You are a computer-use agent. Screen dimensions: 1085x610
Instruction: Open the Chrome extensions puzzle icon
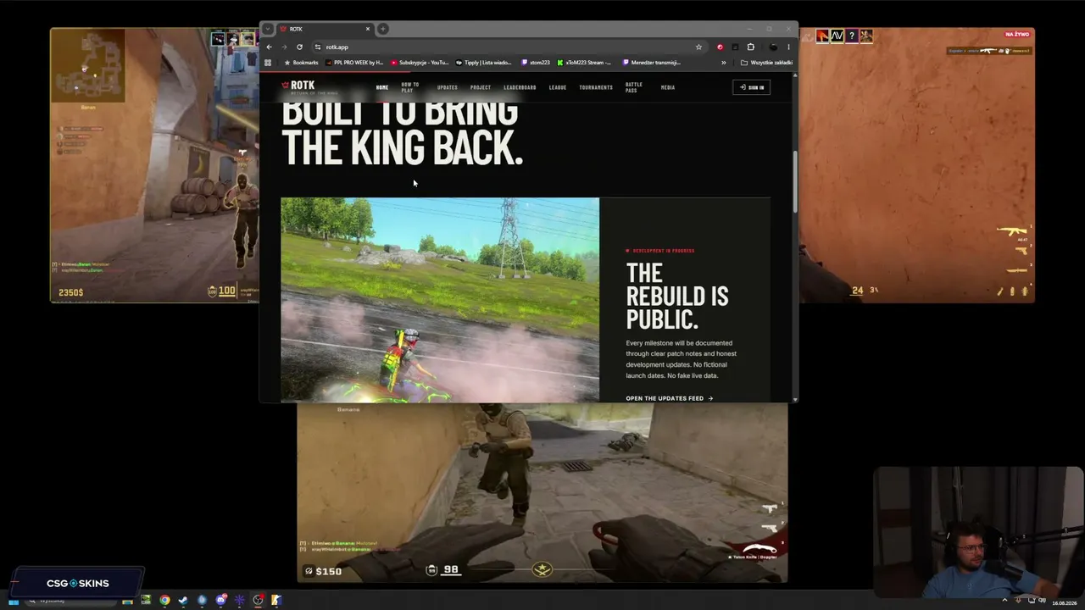click(750, 47)
